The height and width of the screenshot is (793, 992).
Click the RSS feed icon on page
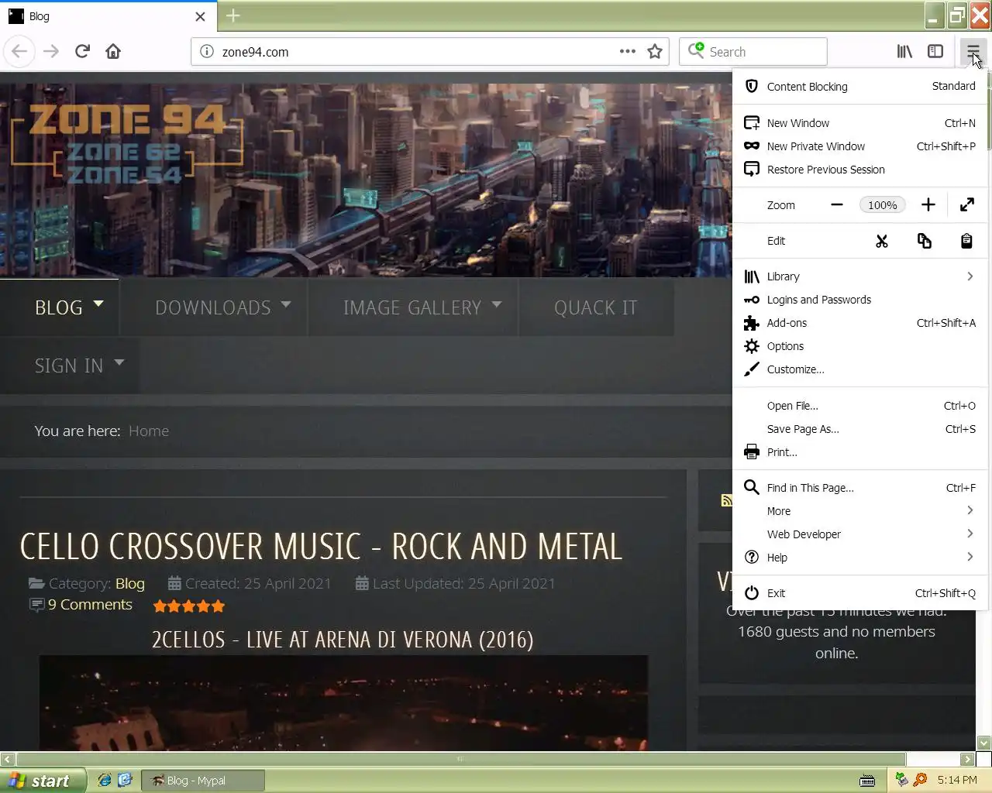click(727, 500)
